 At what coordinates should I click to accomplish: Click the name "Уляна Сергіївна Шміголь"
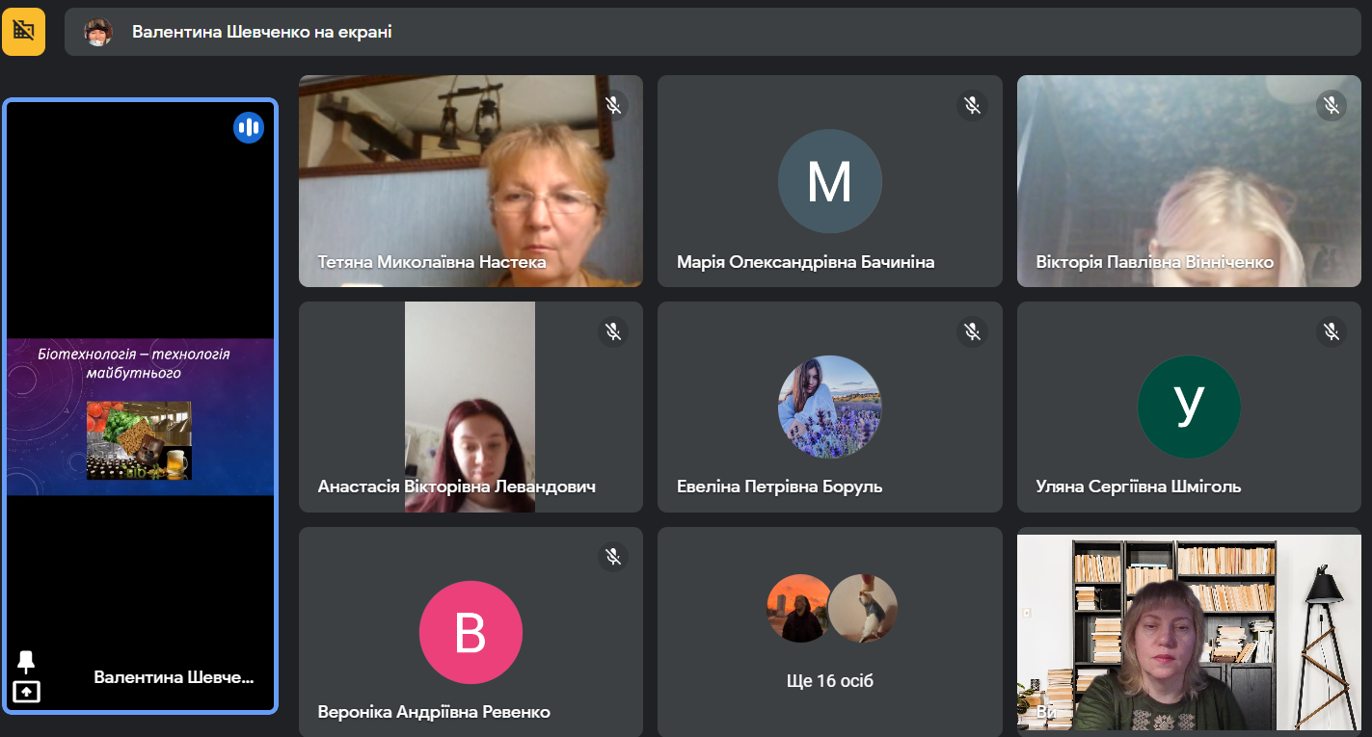click(1139, 487)
